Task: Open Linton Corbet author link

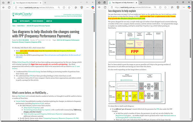Action: pyautogui.click(x=20, y=101)
